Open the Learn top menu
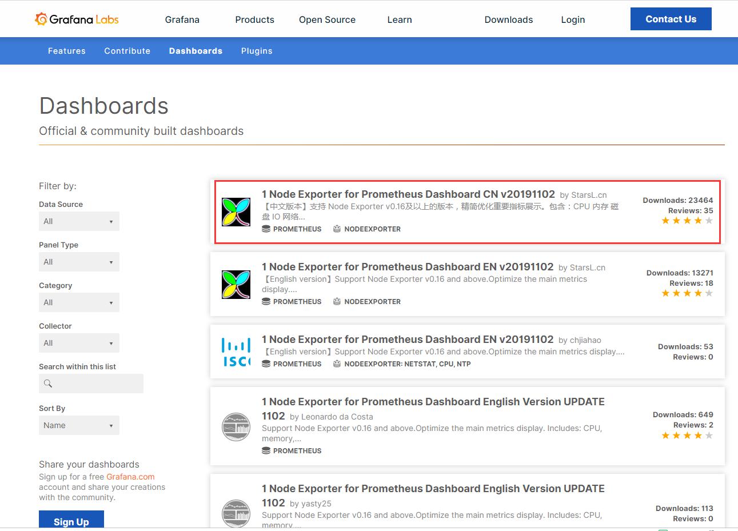 [400, 19]
